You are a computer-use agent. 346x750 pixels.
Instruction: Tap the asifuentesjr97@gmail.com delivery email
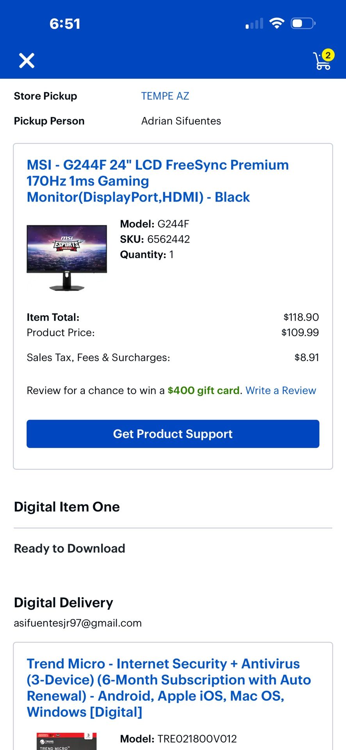pyautogui.click(x=78, y=623)
